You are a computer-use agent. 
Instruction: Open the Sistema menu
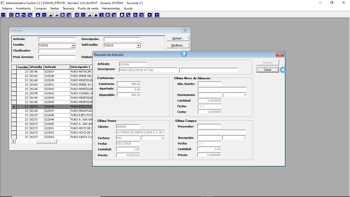(x=7, y=8)
